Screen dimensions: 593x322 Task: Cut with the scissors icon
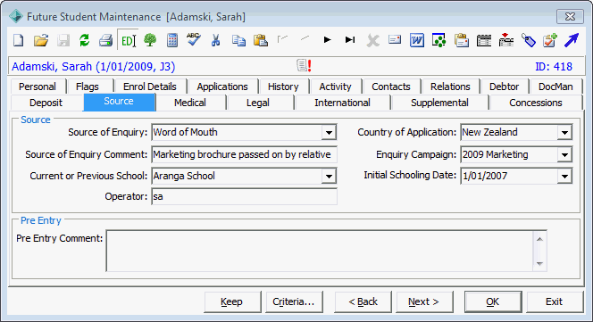tap(215, 40)
